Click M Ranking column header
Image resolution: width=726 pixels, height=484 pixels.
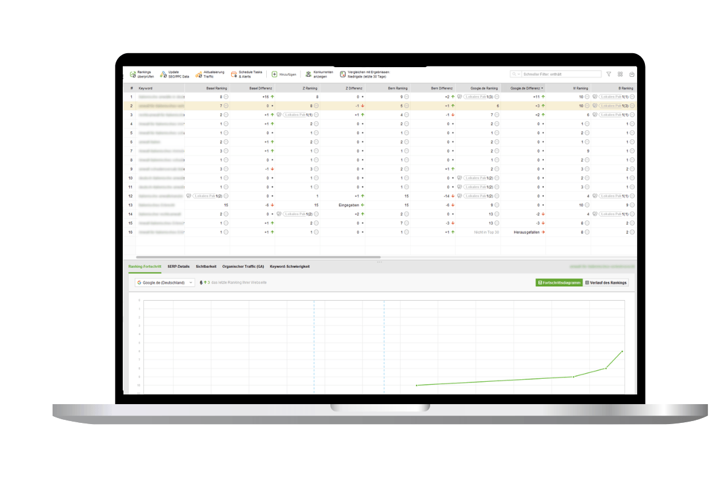pyautogui.click(x=569, y=88)
